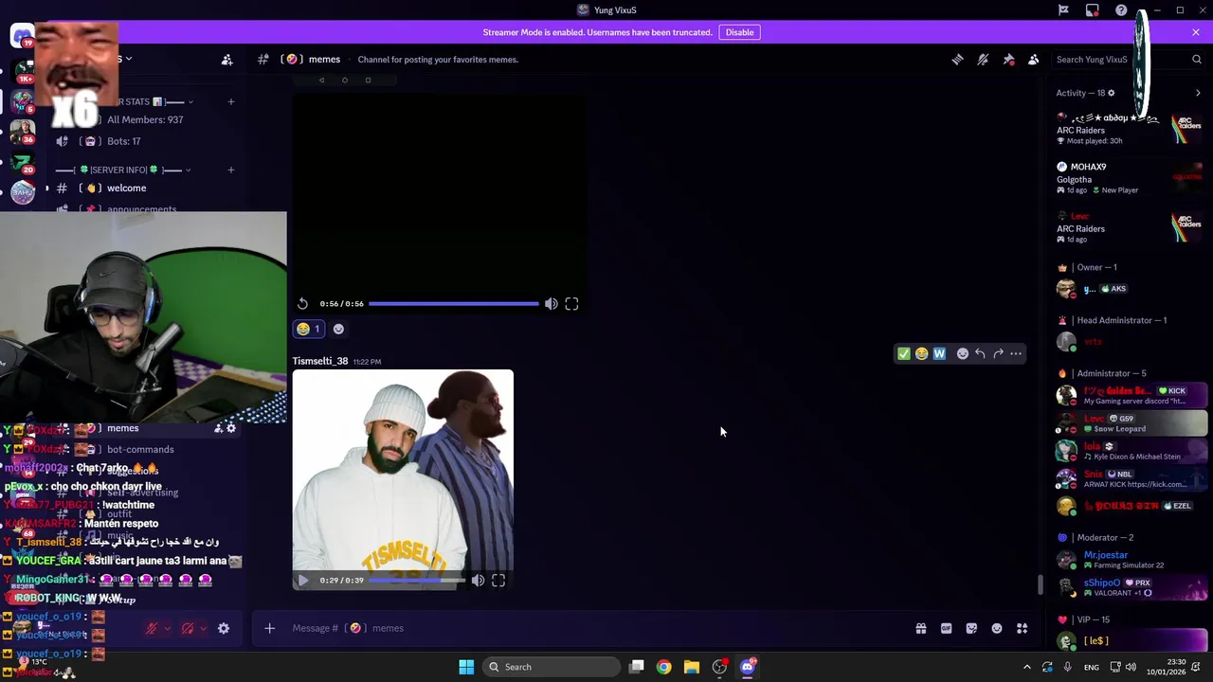
Task: Open memes channel settings gear
Action: tap(231, 428)
